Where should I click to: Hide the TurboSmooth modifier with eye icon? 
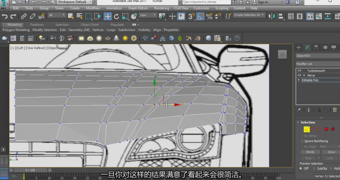coord(299,71)
